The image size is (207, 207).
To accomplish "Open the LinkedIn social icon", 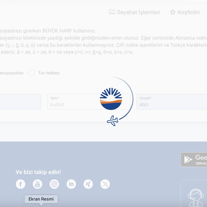I will tap(71, 184).
